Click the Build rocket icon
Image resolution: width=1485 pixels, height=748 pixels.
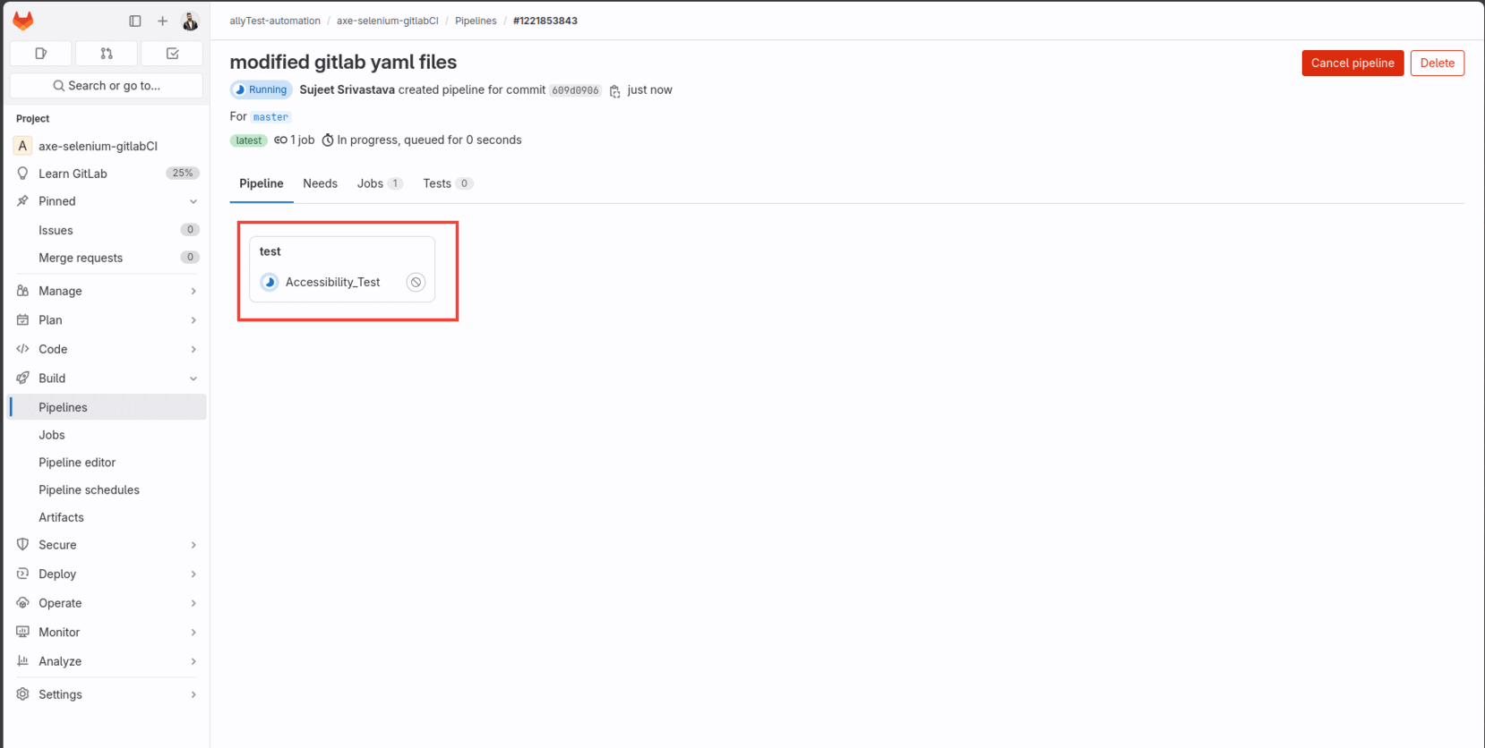tap(22, 378)
